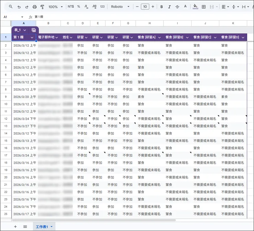Redo the last undone action
Viewport: 254px width, 231px height.
pyautogui.click(x=27, y=7)
